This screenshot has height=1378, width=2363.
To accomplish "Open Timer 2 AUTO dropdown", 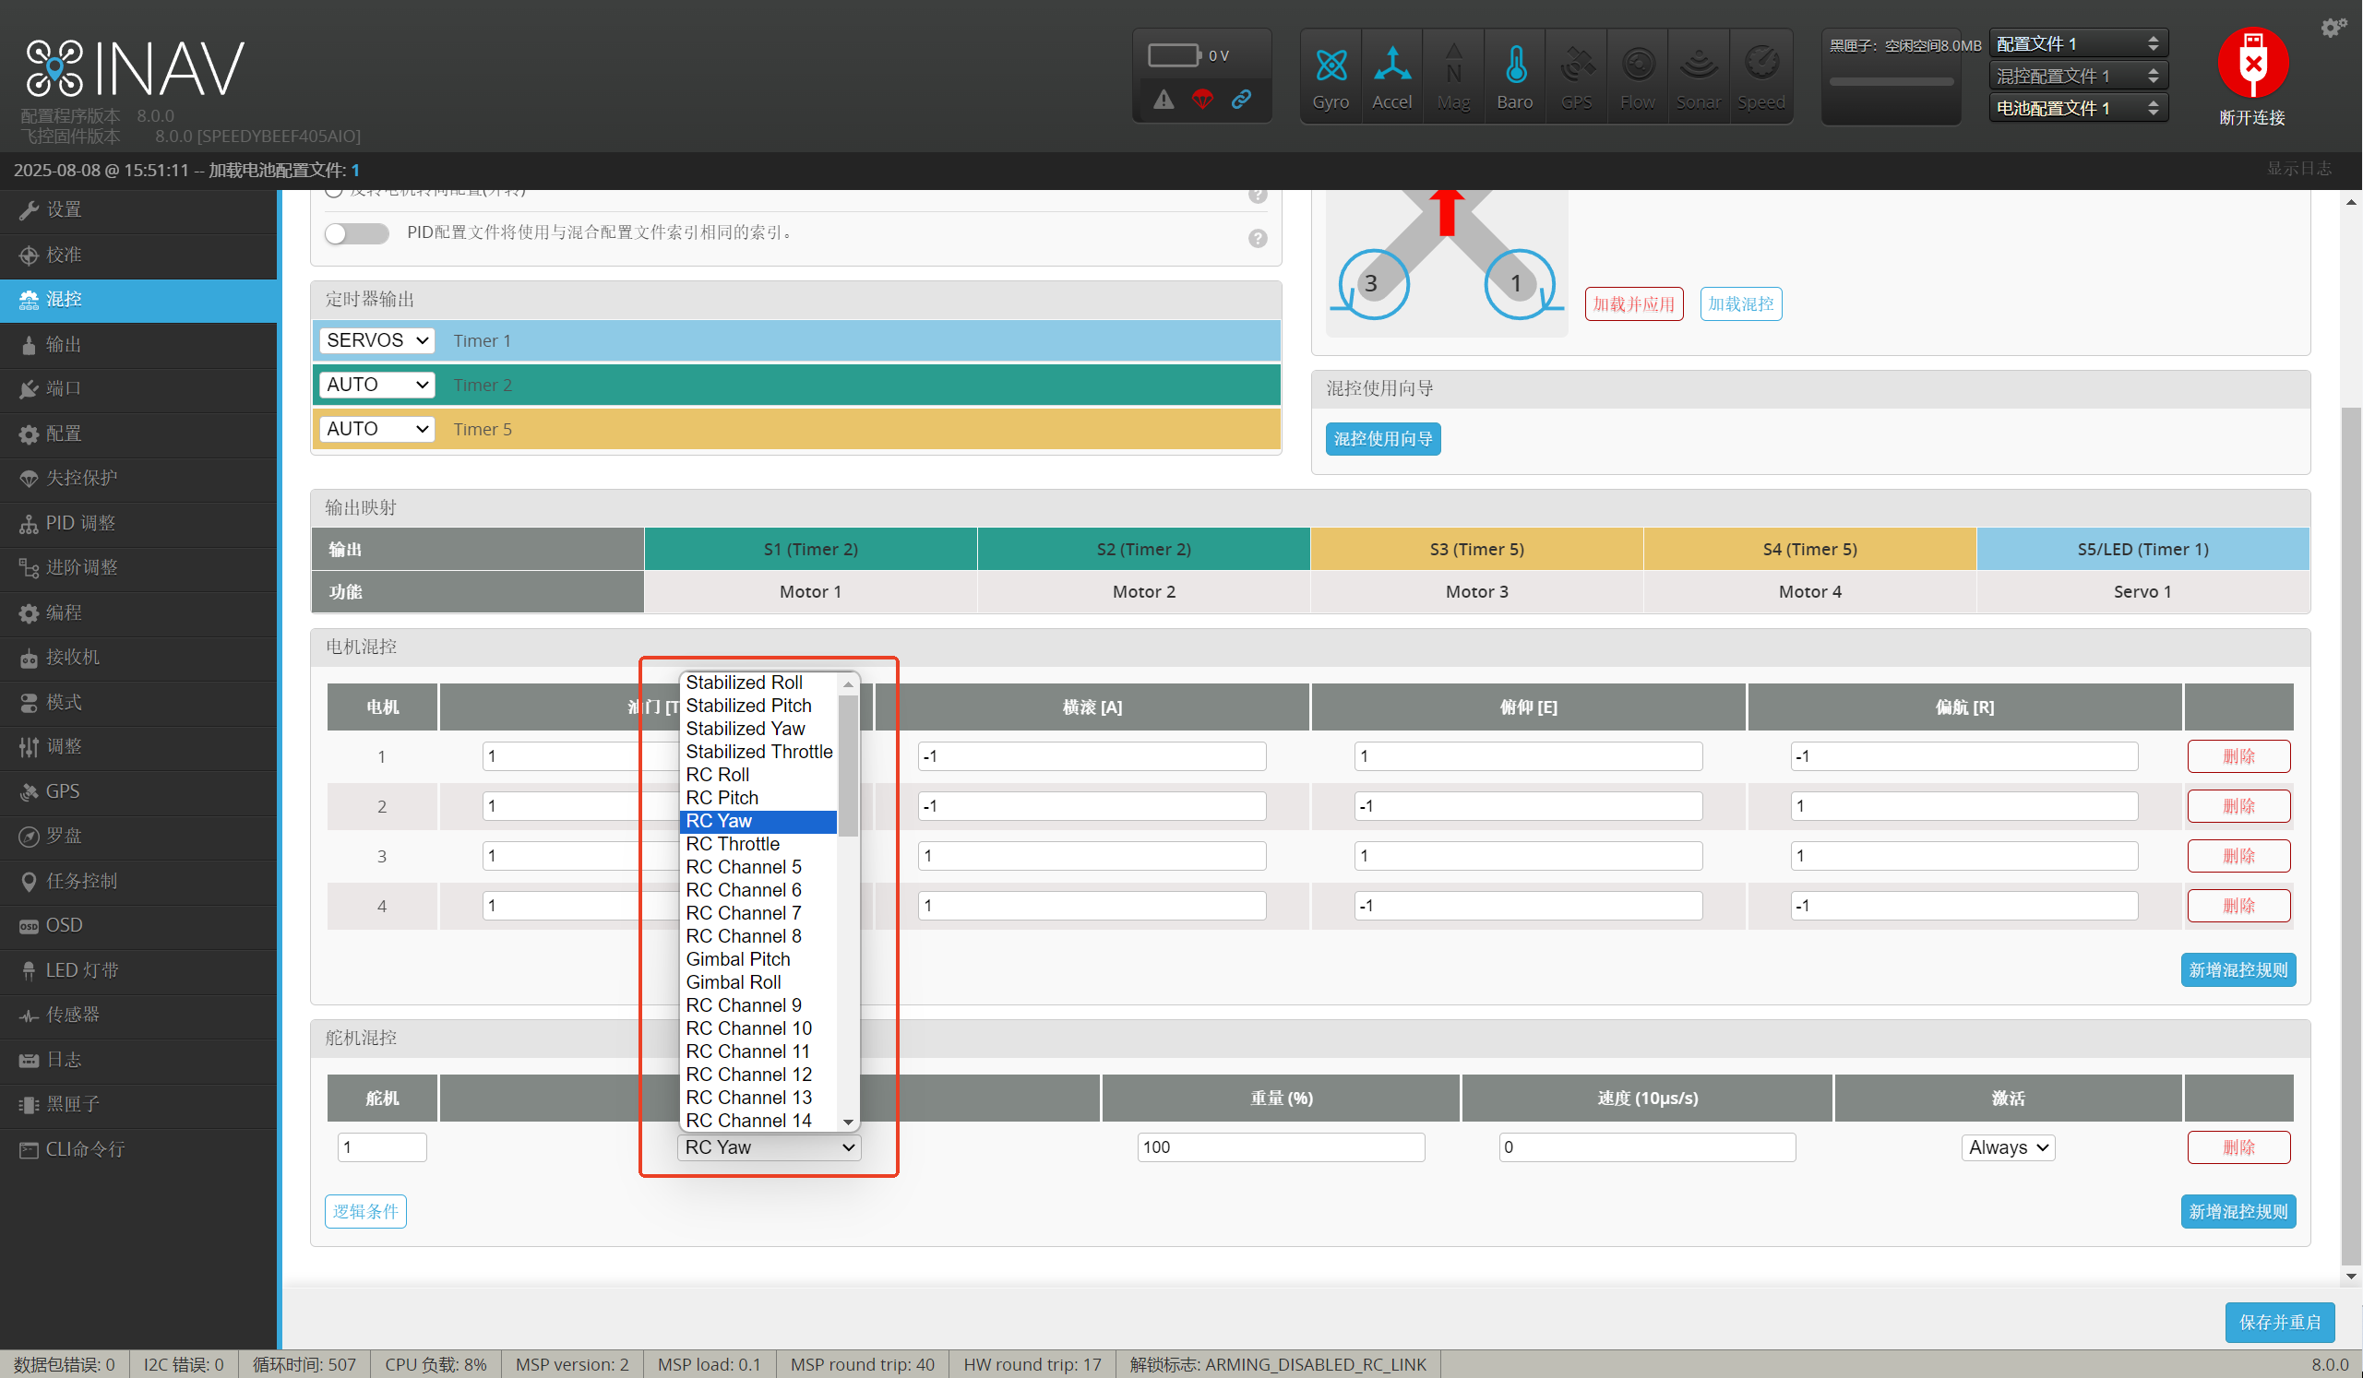I will pyautogui.click(x=377, y=385).
